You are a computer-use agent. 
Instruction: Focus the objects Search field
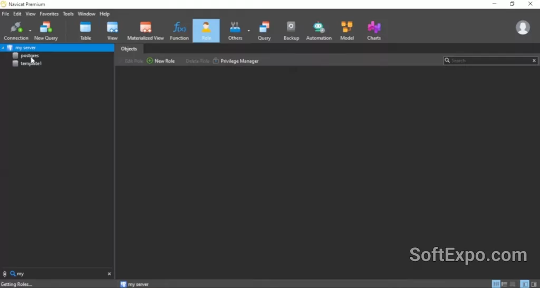point(491,61)
